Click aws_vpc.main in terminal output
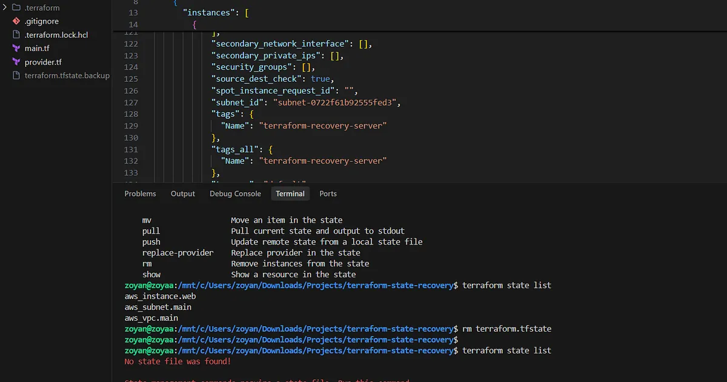 tap(151, 318)
